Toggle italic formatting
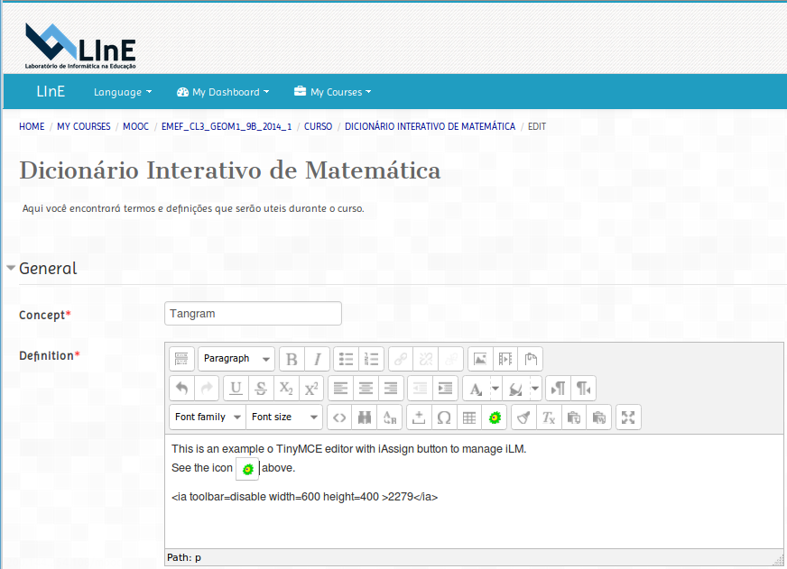The image size is (787, 569). pos(317,359)
